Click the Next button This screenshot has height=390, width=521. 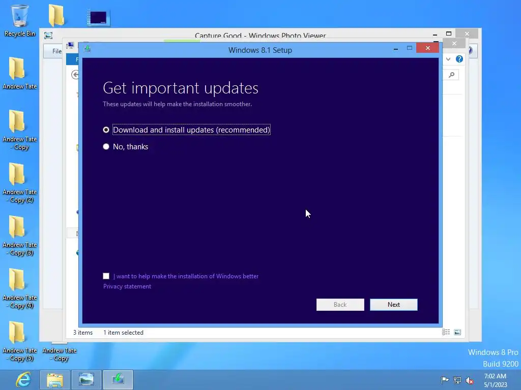click(393, 305)
